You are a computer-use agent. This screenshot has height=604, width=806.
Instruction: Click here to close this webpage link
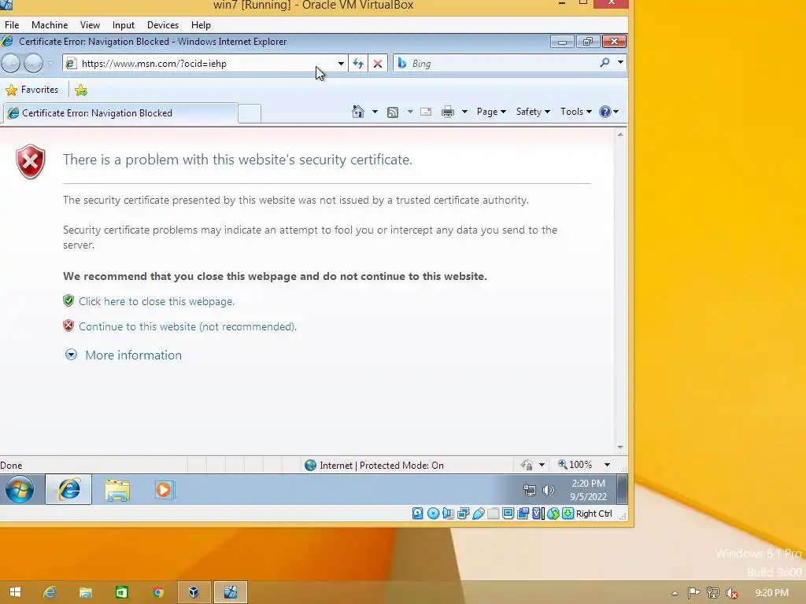pyautogui.click(x=157, y=301)
